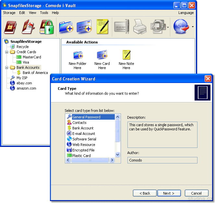Select the MasterCard tree item
This screenshot has height=203, width=215.
[32, 57]
